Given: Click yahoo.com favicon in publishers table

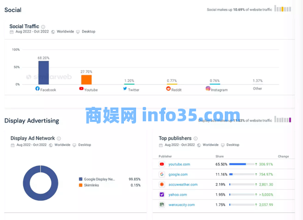Looking at the screenshot, I should (x=162, y=195).
